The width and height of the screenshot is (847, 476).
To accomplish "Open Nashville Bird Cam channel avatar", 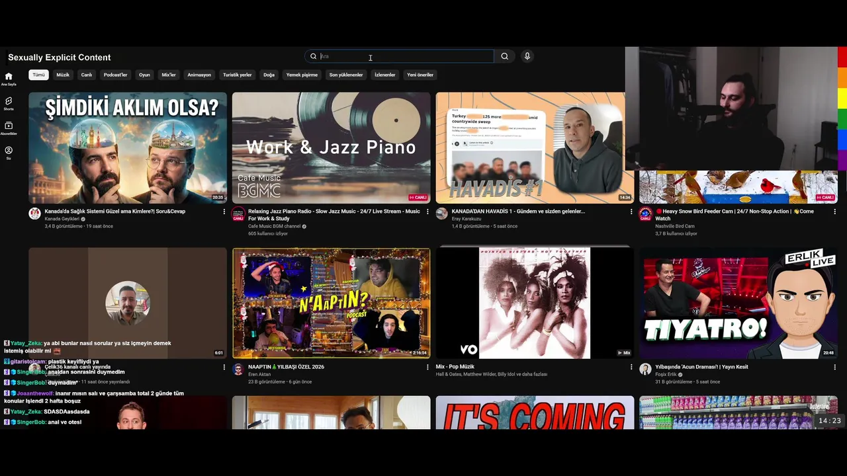I will [645, 214].
